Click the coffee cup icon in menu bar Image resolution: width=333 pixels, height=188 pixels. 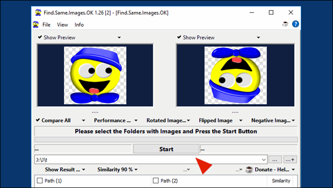click(x=285, y=24)
